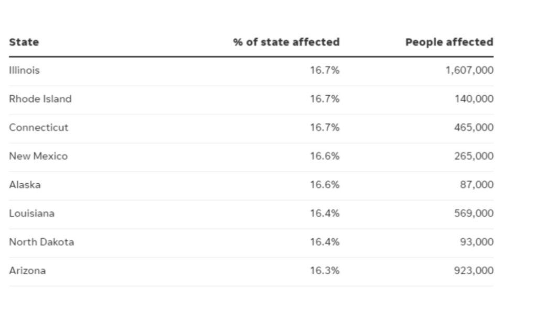
Task: Select the Rhode Island row label
Action: [x=40, y=99]
